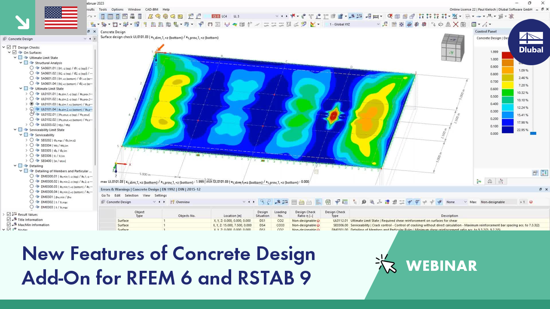The width and height of the screenshot is (550, 309).
Task: Collapse the Serviceability Limit State node
Action: [15, 130]
